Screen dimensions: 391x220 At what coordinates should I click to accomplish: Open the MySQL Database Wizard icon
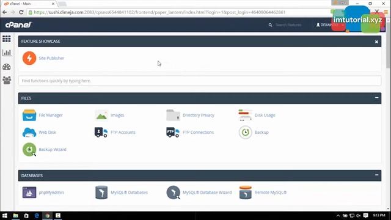point(174,193)
